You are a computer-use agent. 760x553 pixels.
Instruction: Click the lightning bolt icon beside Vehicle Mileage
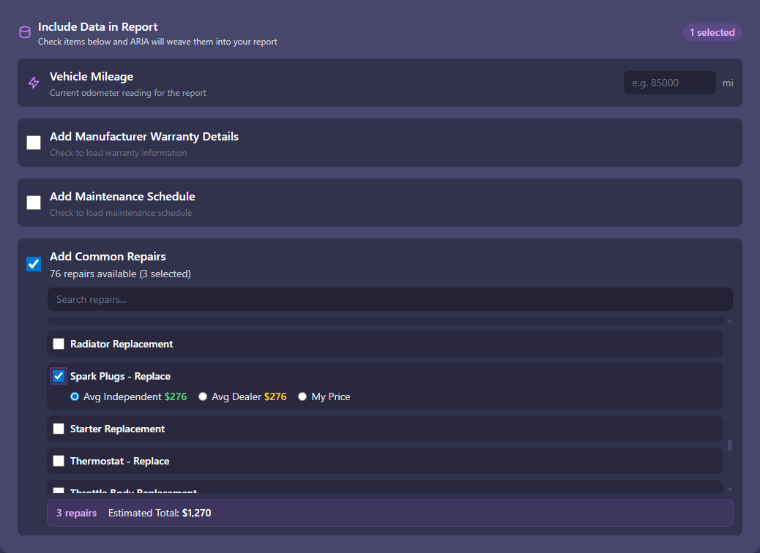[34, 83]
